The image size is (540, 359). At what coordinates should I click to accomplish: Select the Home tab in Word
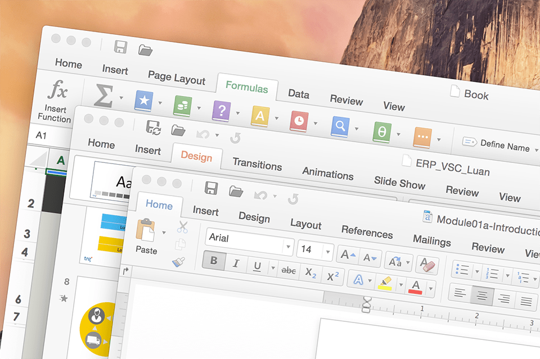click(159, 205)
